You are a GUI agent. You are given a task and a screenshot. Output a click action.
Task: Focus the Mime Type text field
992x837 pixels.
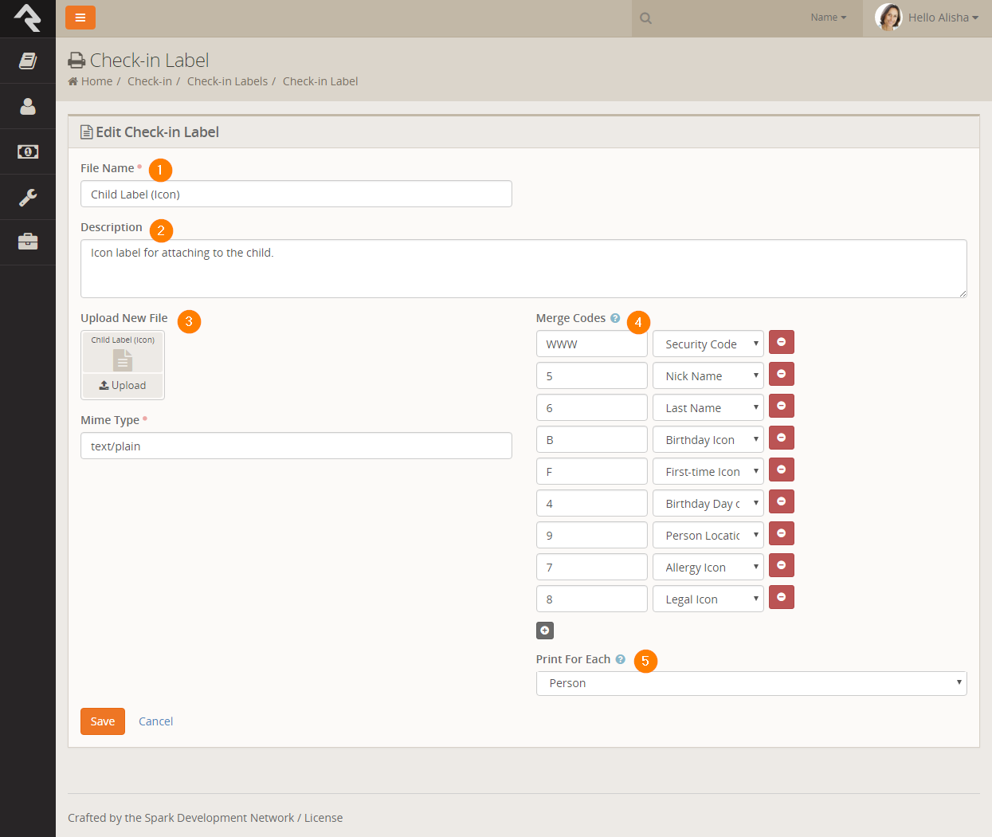pyautogui.click(x=296, y=446)
